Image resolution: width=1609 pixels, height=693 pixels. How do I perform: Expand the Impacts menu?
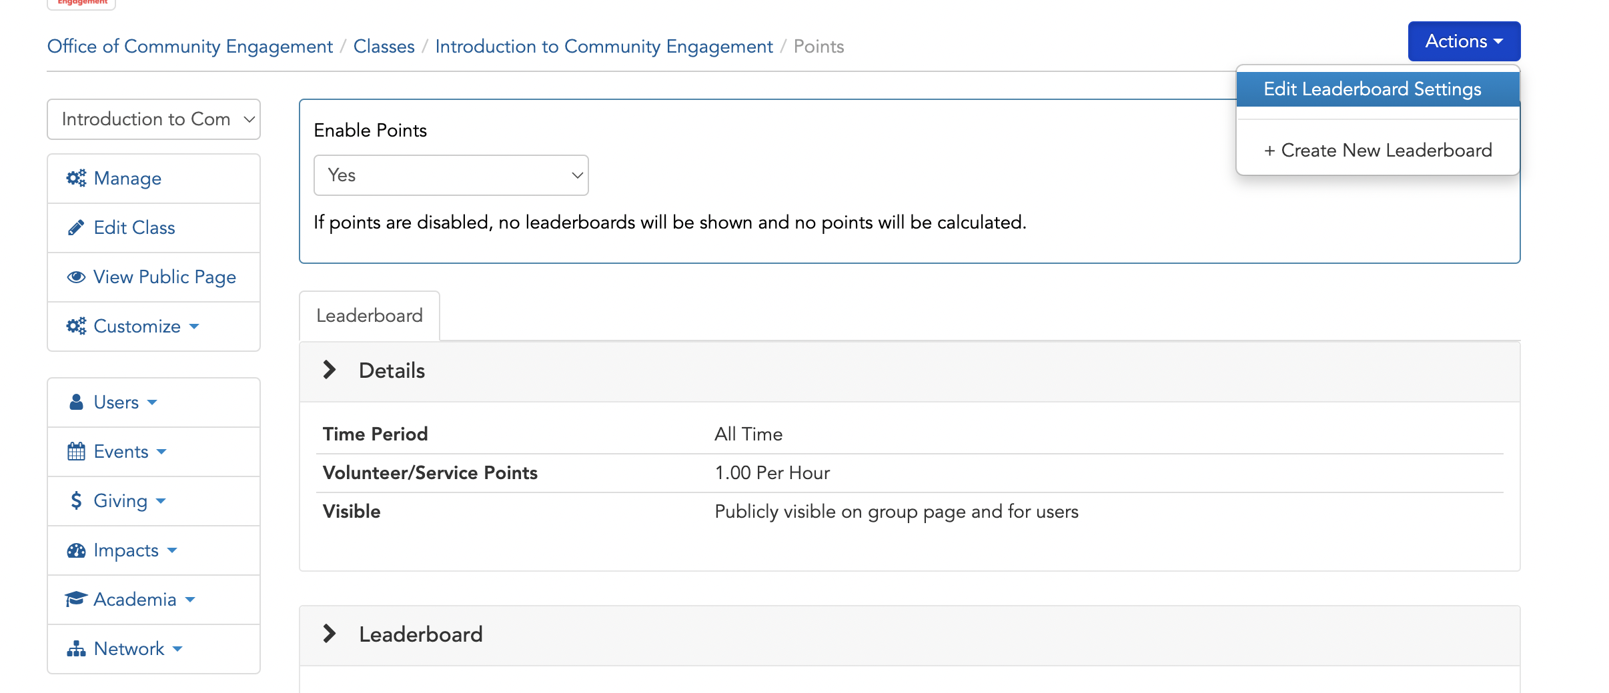tap(154, 550)
